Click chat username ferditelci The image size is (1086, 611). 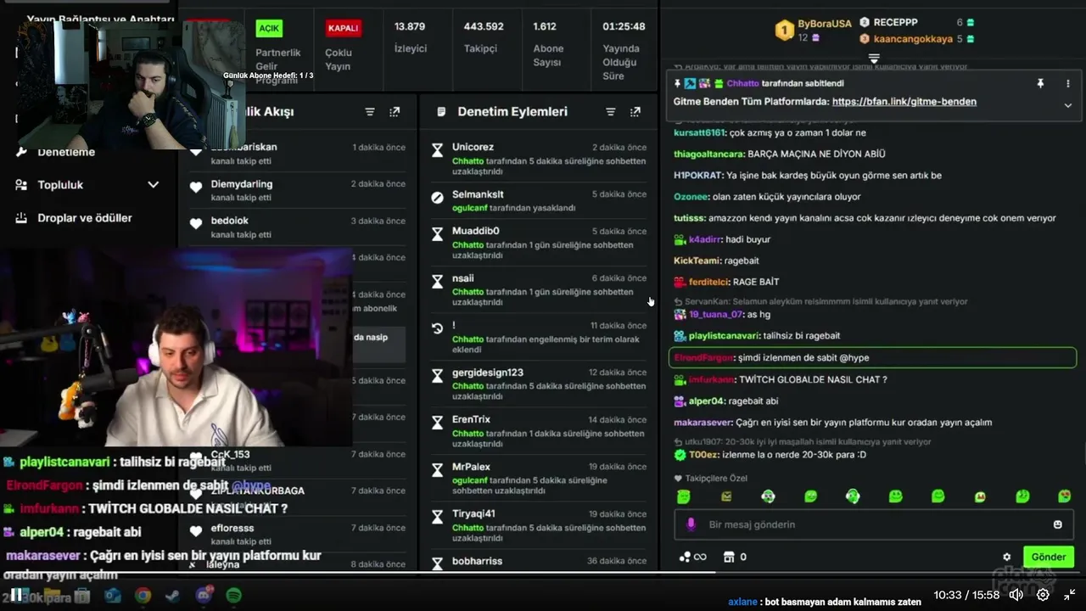click(x=708, y=282)
